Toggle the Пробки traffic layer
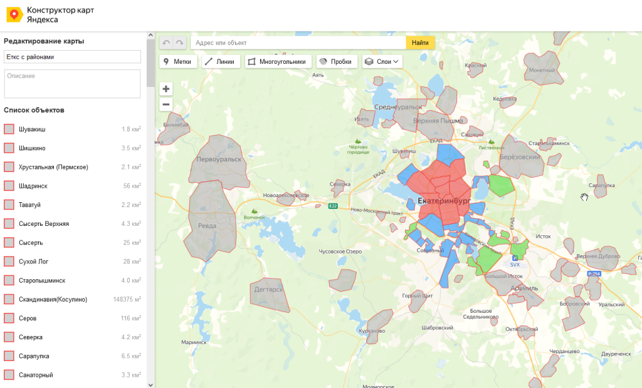This screenshot has width=642, height=388. tap(337, 62)
